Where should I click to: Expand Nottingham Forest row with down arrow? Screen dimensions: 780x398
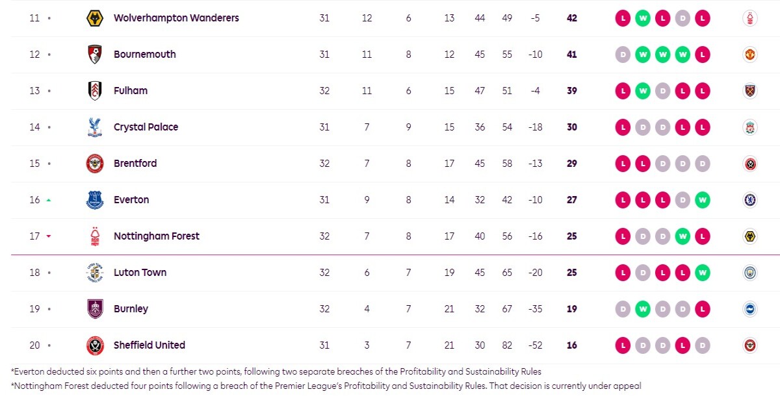49,236
